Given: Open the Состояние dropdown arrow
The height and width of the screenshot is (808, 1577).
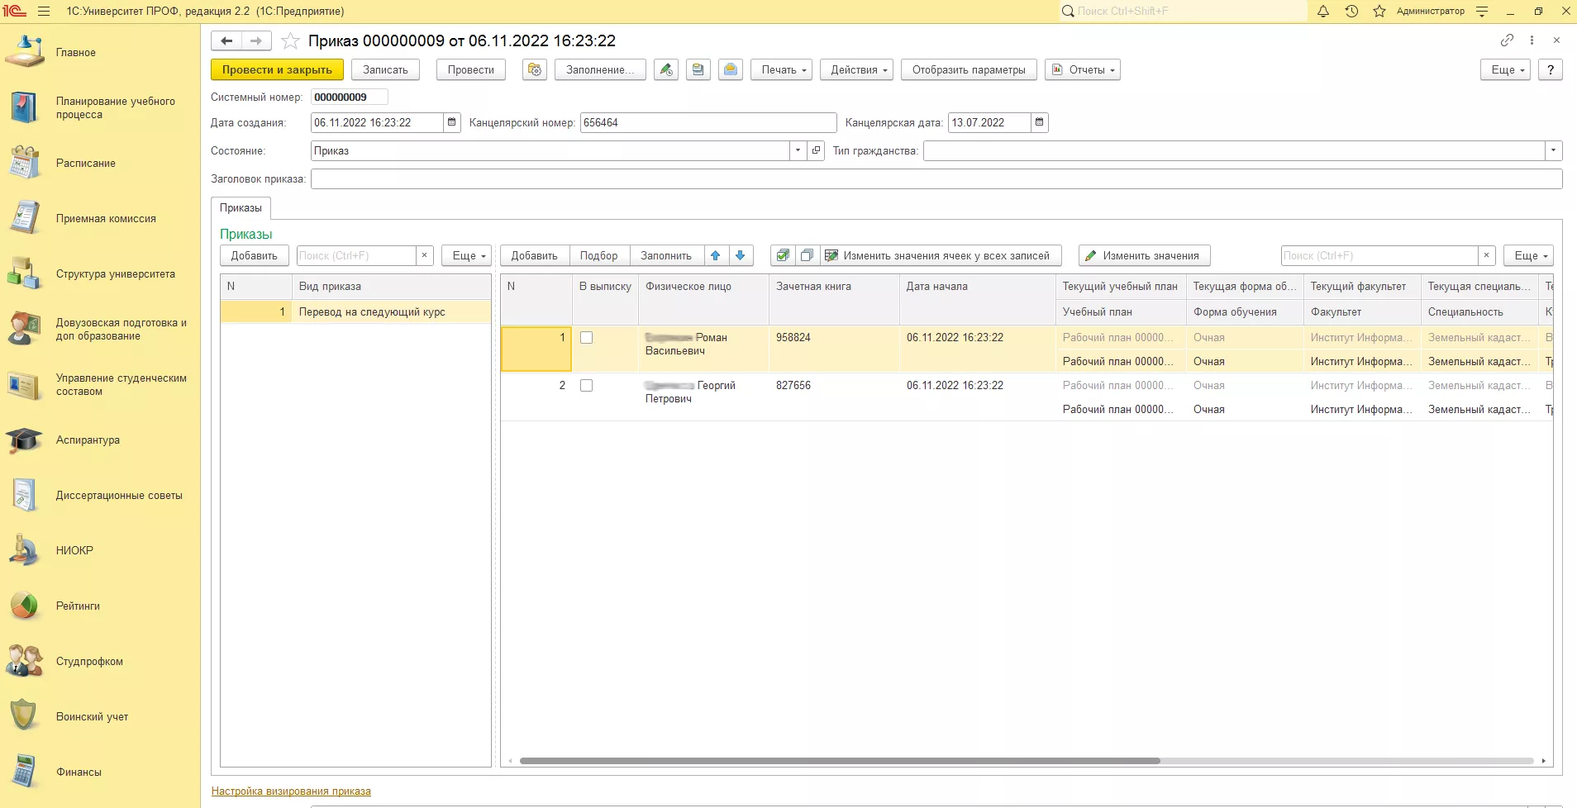Looking at the screenshot, I should [x=798, y=150].
